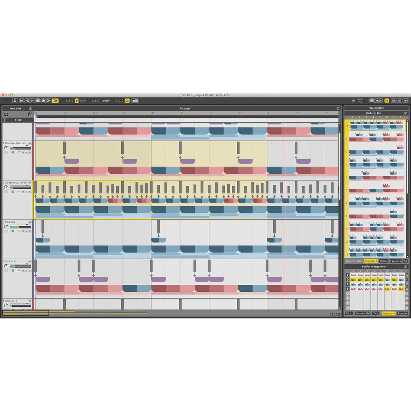Select the Similar barform filter
This screenshot has height=411, width=411.
[383, 261]
